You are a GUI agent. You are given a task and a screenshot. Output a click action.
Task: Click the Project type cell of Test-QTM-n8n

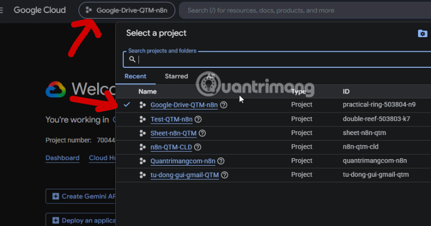[302, 119]
